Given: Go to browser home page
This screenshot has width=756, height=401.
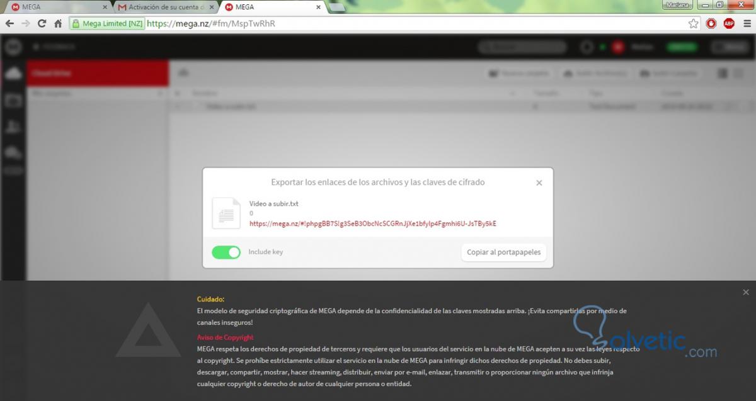Looking at the screenshot, I should (x=58, y=23).
